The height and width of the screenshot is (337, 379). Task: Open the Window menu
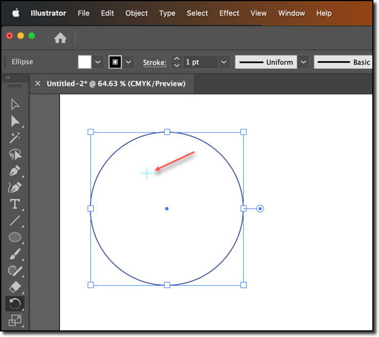tap(291, 13)
